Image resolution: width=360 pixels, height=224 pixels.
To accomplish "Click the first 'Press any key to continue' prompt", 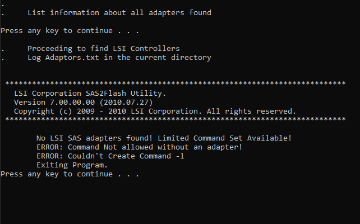I will pyautogui.click(x=70, y=31).
